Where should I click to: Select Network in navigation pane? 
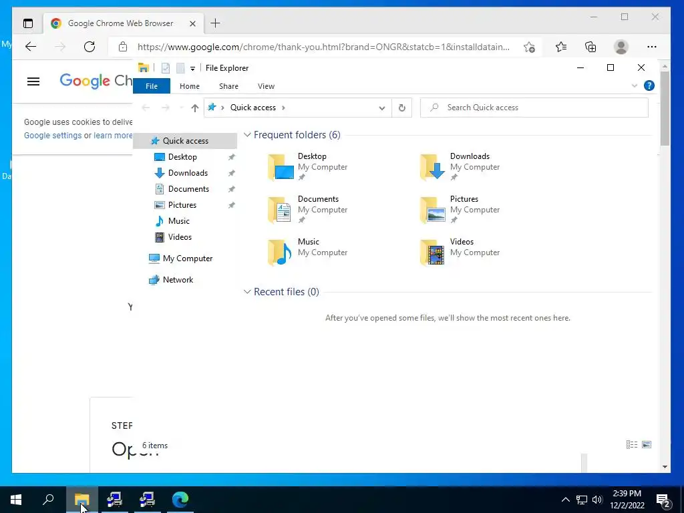click(178, 280)
